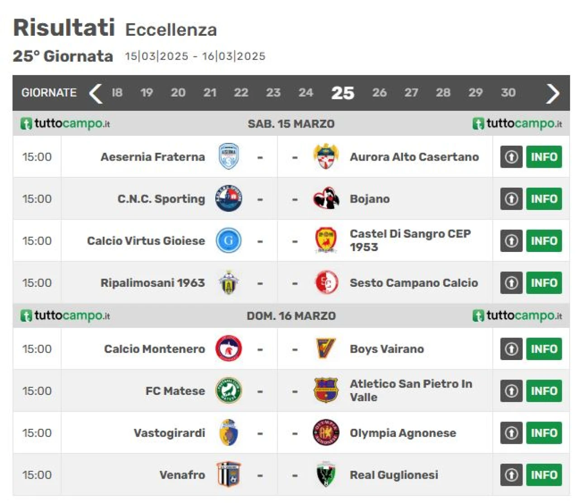
Task: Click the Bojano team logo
Action: point(326,199)
